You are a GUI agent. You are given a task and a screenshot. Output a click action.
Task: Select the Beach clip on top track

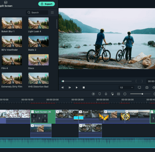click(114, 117)
